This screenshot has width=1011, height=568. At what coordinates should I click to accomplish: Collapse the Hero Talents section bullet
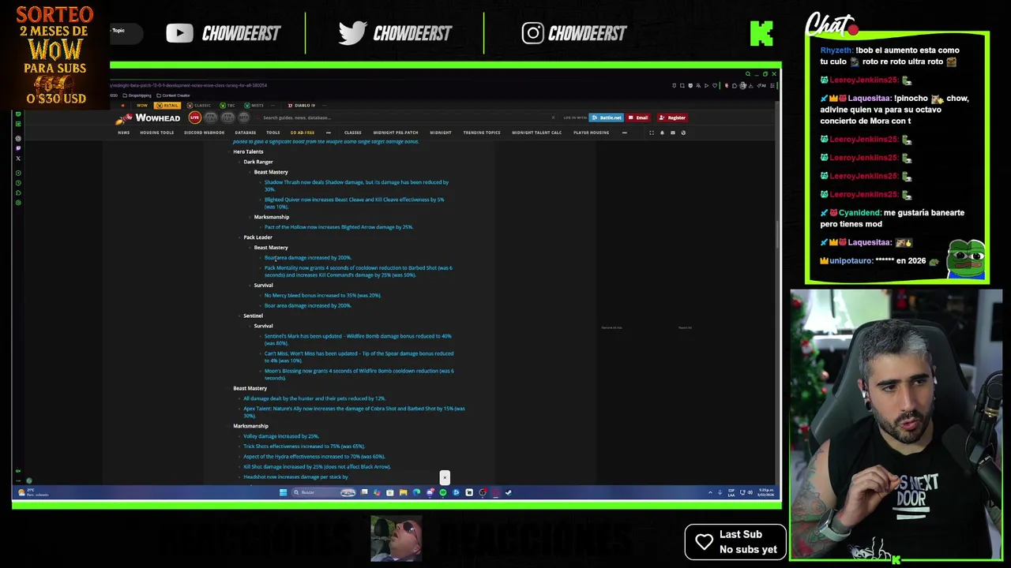tap(229, 151)
